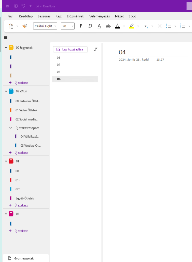Open the font size 20 dropdown
This screenshot has height=262, width=192.
[68, 26]
